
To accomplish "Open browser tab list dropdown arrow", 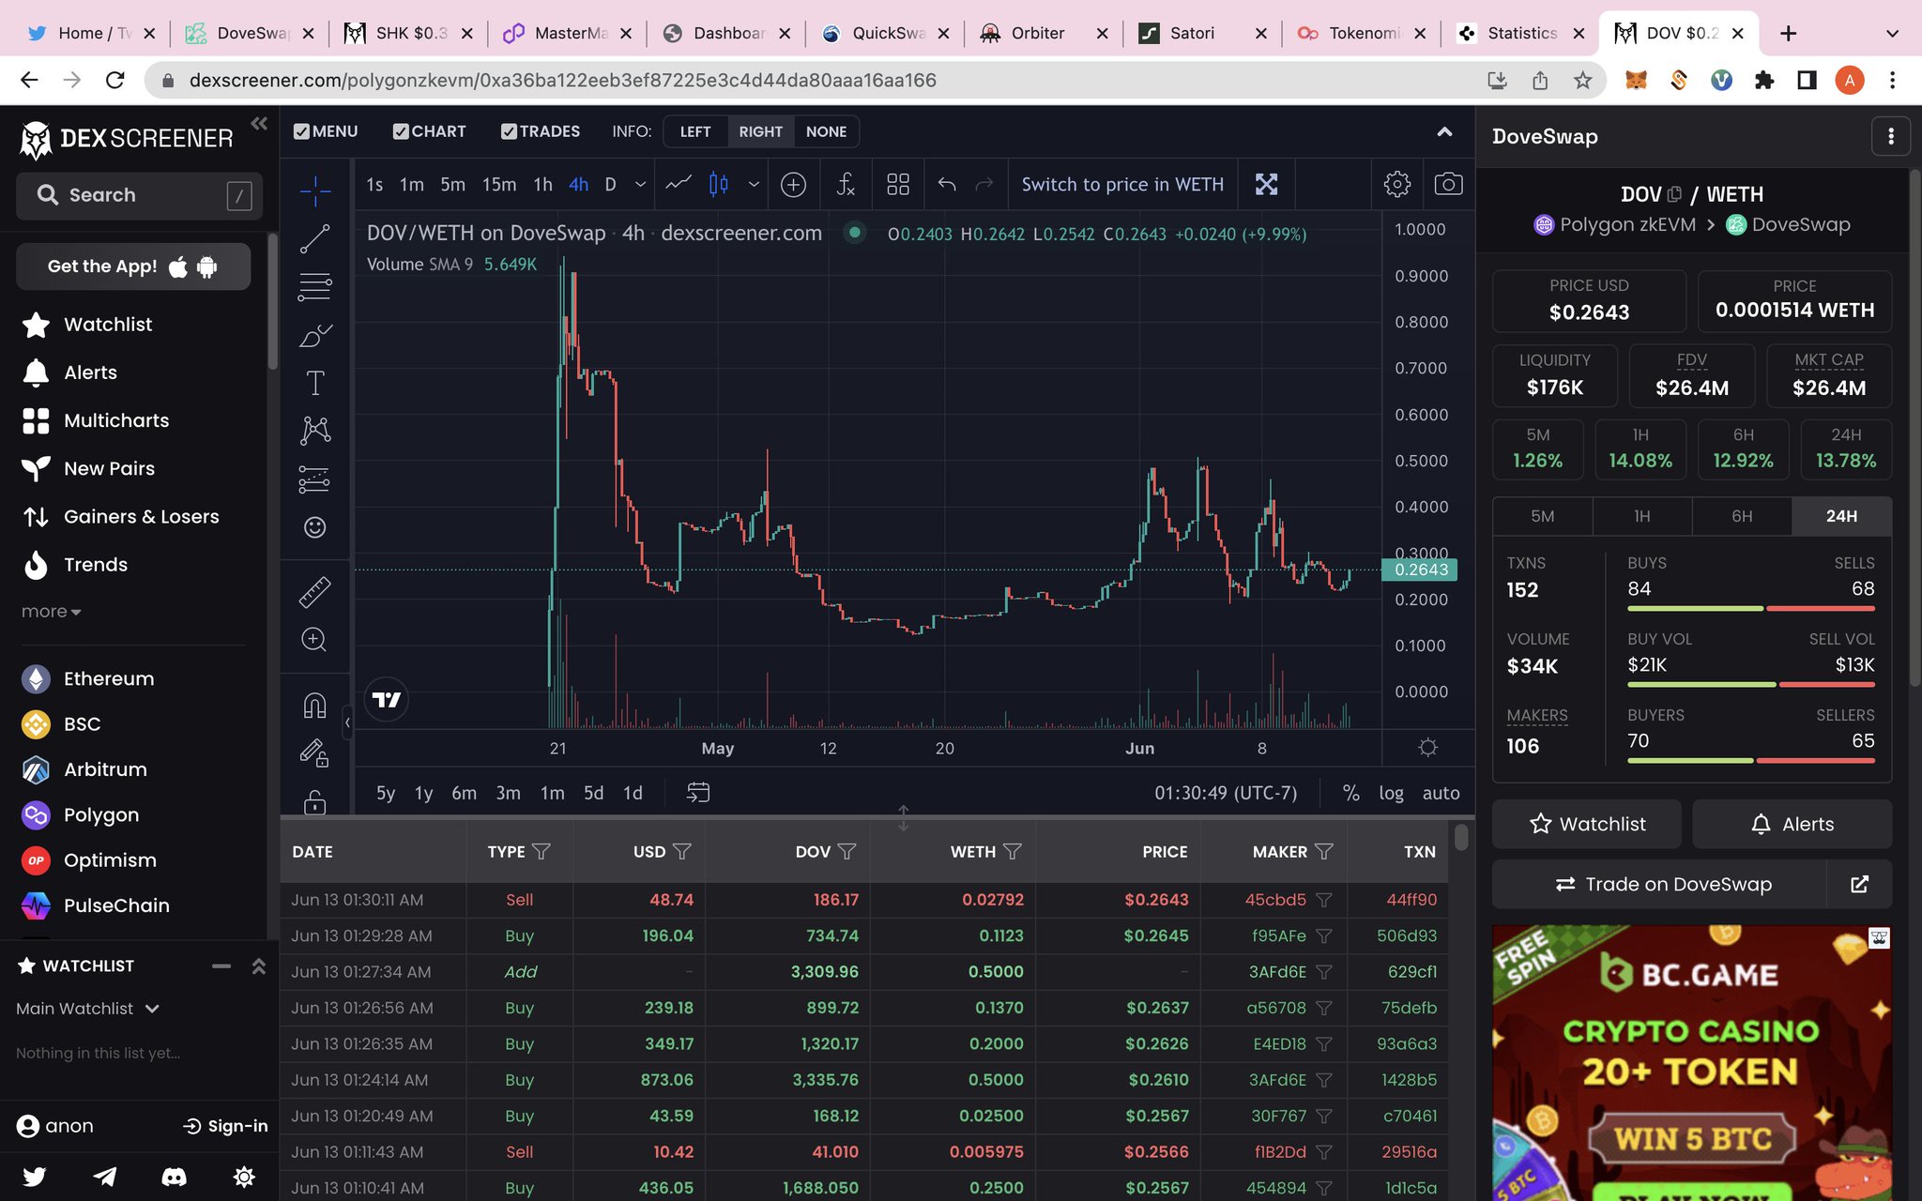I will tap(1892, 33).
